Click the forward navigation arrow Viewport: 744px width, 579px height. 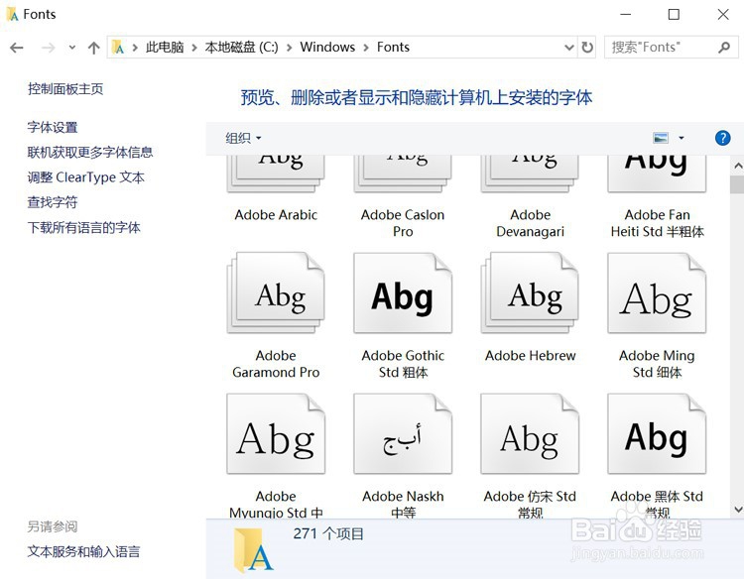(x=48, y=48)
